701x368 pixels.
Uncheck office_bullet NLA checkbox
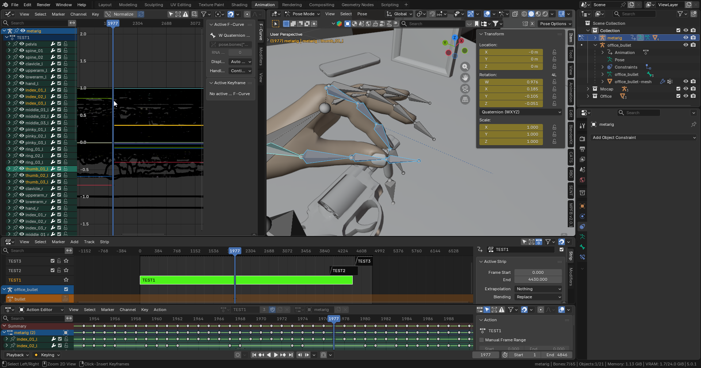pyautogui.click(x=66, y=290)
